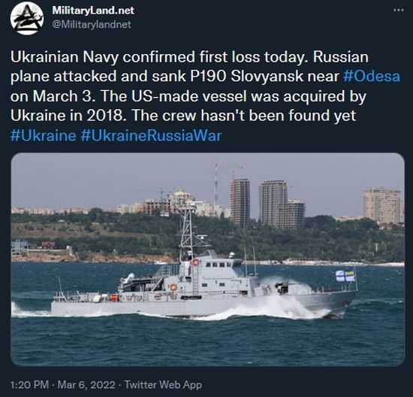Image resolution: width=413 pixels, height=397 pixels.
Task: Click the wide apartment building in the photo
Action: pos(383,205)
